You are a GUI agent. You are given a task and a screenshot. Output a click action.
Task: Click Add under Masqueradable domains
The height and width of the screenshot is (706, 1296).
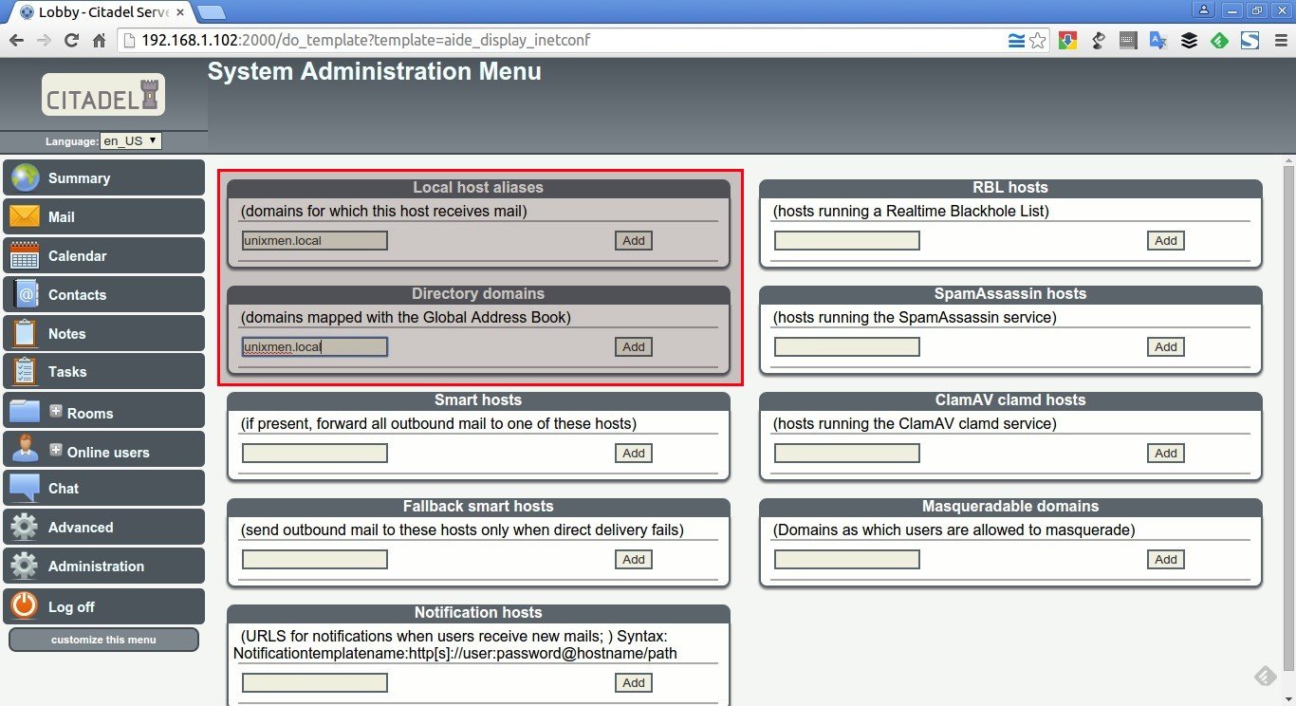(x=1166, y=559)
